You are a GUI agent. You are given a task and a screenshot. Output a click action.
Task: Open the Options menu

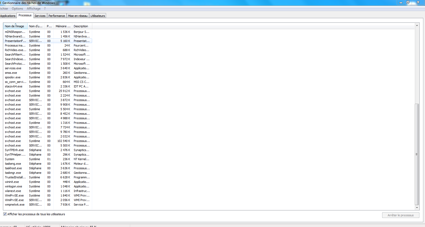tap(17, 9)
